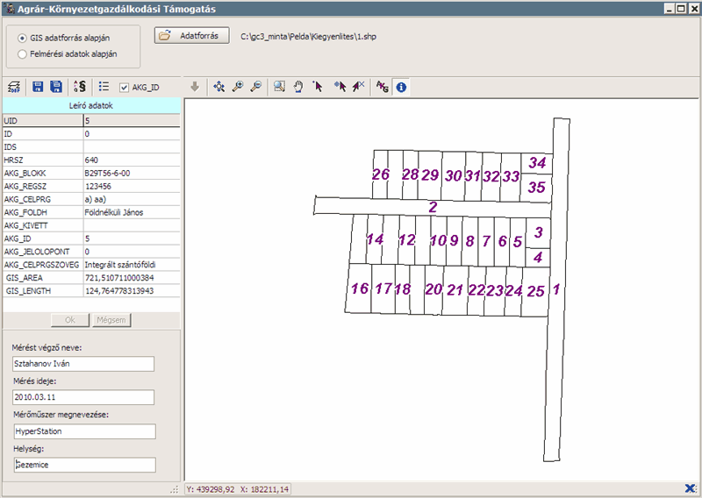Viewport: 702px width, 498px height.
Task: Toggle the blue info tool
Action: (x=401, y=87)
